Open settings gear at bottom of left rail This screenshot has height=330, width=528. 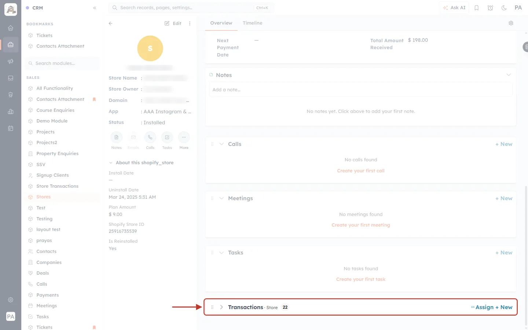[x=11, y=300]
